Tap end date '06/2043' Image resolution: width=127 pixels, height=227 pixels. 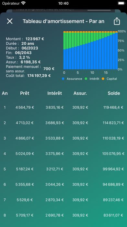pyautogui.click(x=23, y=53)
